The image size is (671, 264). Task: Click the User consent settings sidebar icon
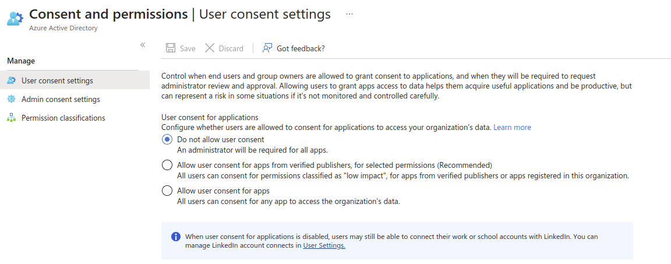(11, 80)
